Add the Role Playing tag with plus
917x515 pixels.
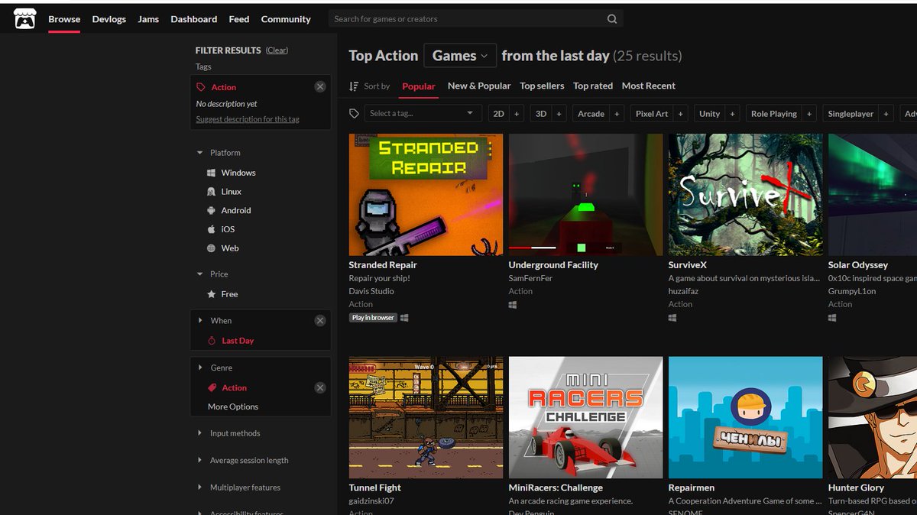(x=809, y=114)
